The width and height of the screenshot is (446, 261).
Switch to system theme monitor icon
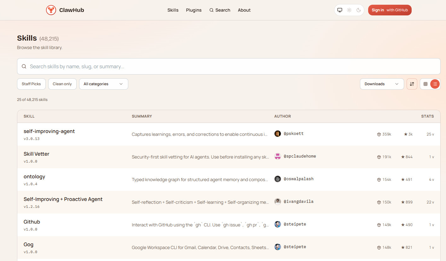click(x=340, y=10)
